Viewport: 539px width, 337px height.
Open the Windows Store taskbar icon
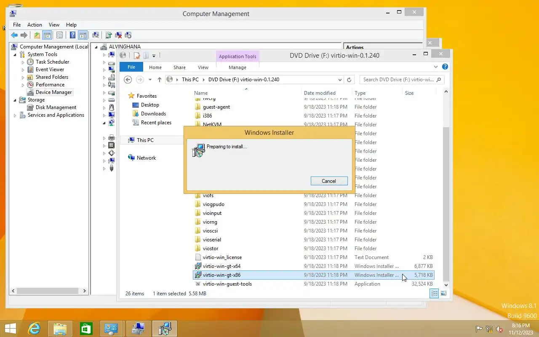click(86, 329)
